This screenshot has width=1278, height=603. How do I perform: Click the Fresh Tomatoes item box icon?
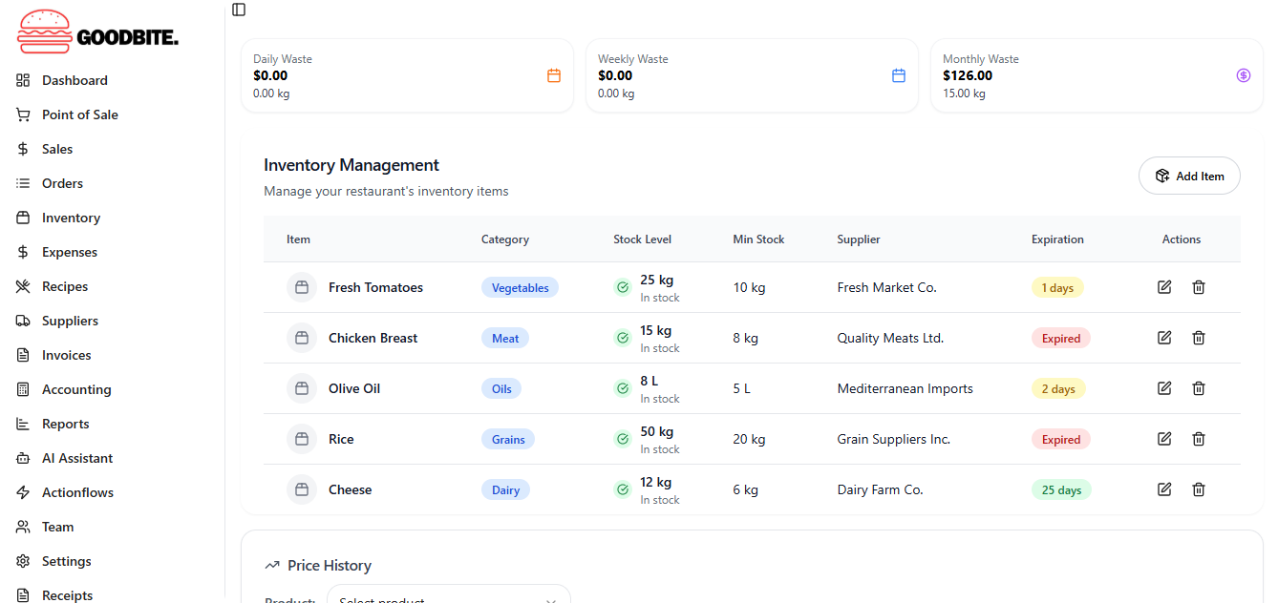302,287
